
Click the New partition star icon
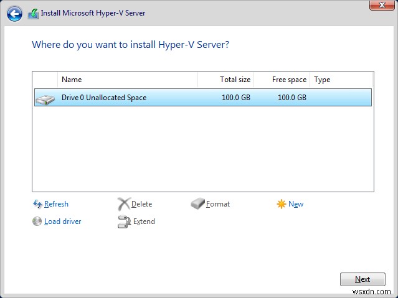(x=282, y=204)
